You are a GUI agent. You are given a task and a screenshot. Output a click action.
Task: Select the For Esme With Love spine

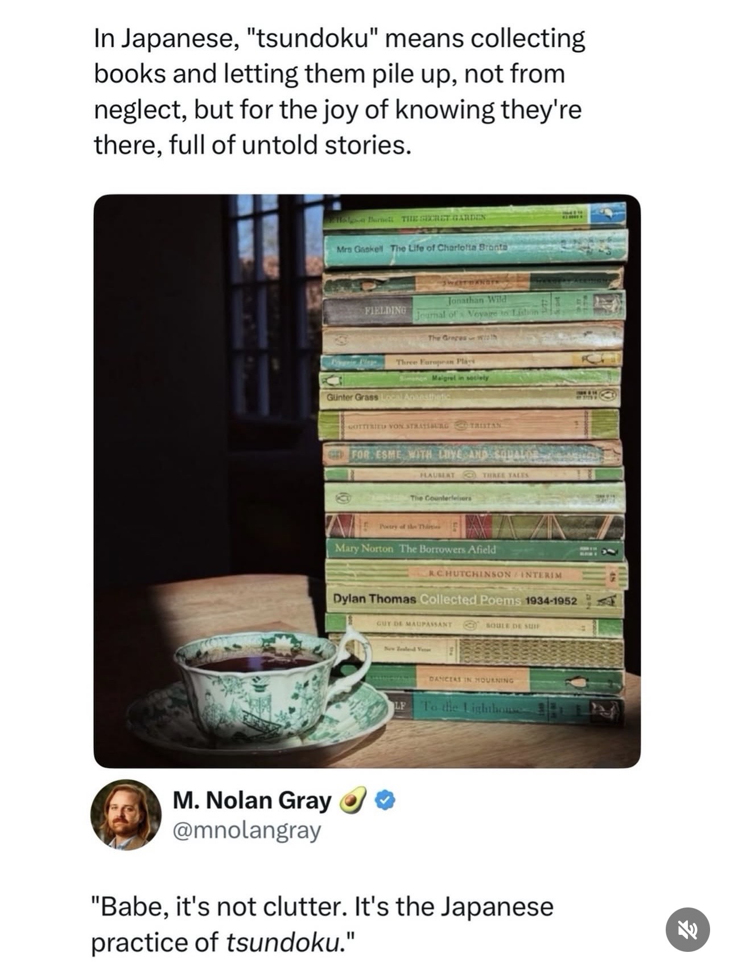click(x=472, y=453)
